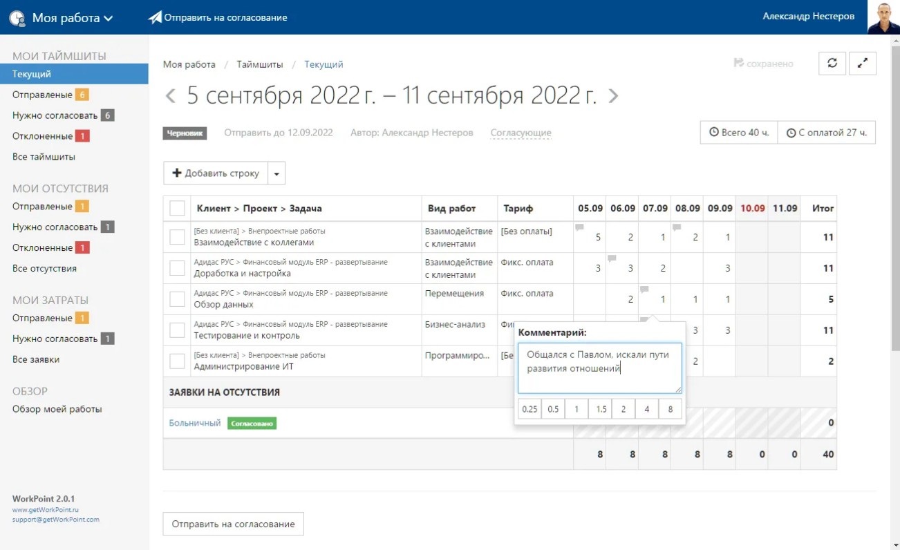Open the Больничный absence link

(x=195, y=423)
